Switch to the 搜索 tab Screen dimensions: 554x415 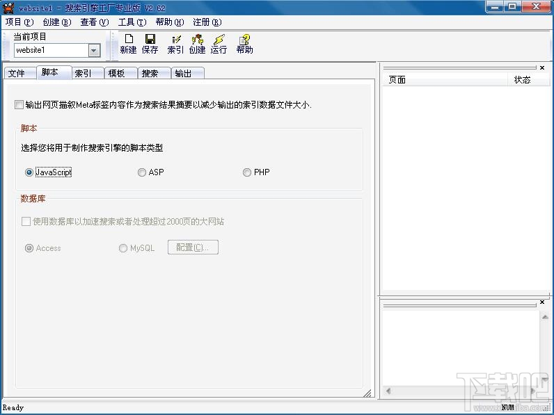pos(154,73)
